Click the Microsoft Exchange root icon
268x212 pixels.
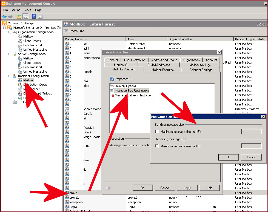click(4, 23)
